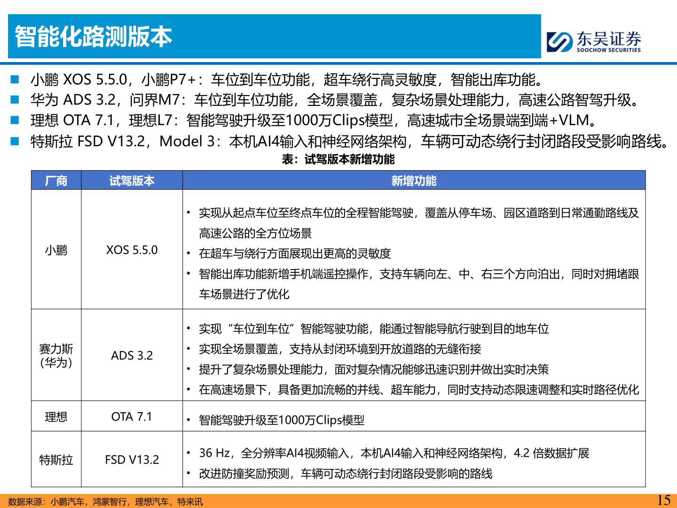677x508 pixels.
Task: Click the table caption 表：试驾版本新增功能
Action: [x=338, y=160]
